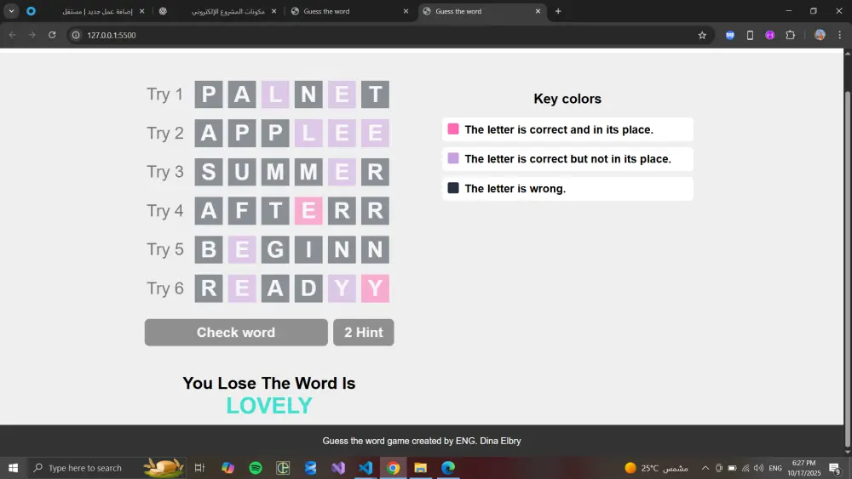Use the 2 Hint button
Screen dimensions: 852x479
point(364,332)
